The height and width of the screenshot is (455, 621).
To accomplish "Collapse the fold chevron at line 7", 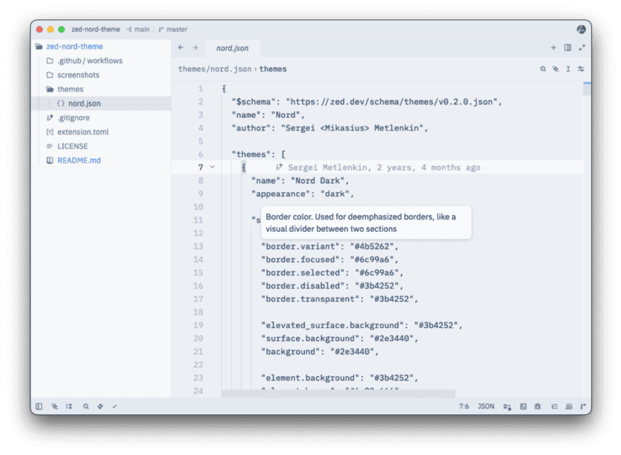I will (213, 167).
